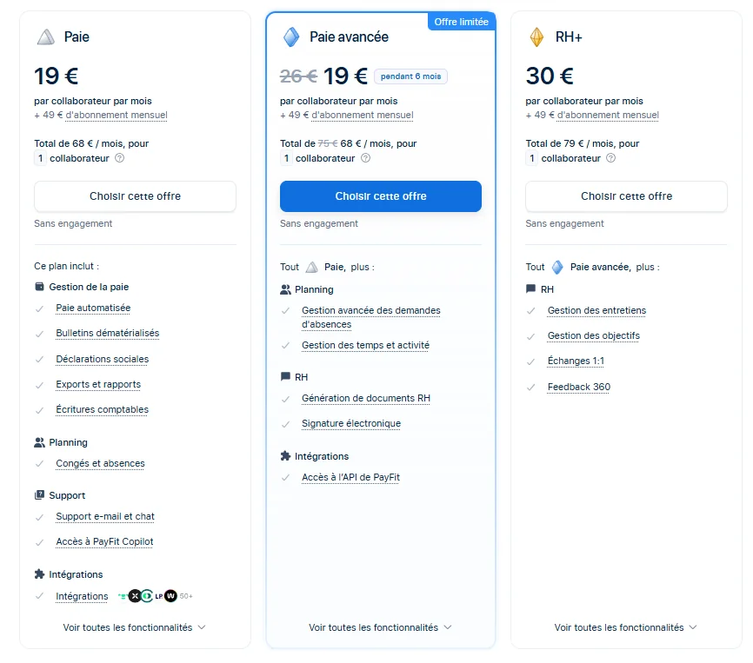Click help icon beside collaborateur in Paie avancée
The width and height of the screenshot is (753, 663).
(365, 158)
